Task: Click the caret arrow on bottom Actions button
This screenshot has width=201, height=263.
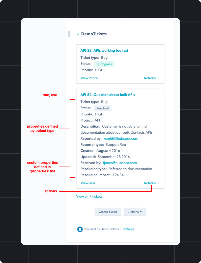Action: click(141, 212)
